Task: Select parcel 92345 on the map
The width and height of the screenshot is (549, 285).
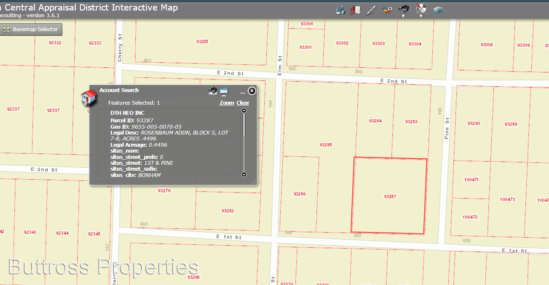Action: click(x=94, y=234)
